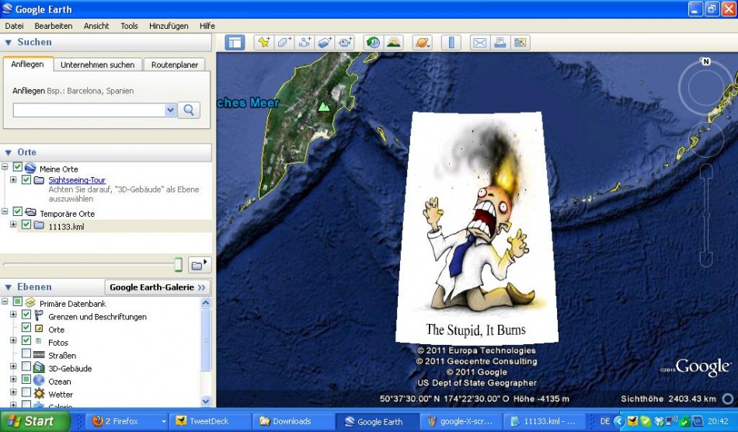Expand the Sightseeing-Tour folder node
This screenshot has width=738, height=432.
click(x=13, y=180)
